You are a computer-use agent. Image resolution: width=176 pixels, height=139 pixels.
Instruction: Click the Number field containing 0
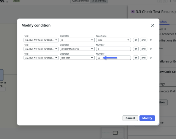113,49
